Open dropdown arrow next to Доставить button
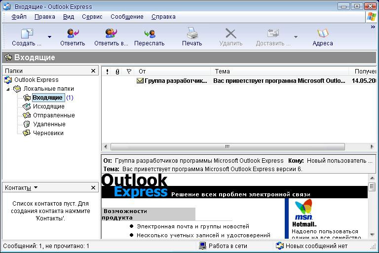 click(x=296, y=36)
